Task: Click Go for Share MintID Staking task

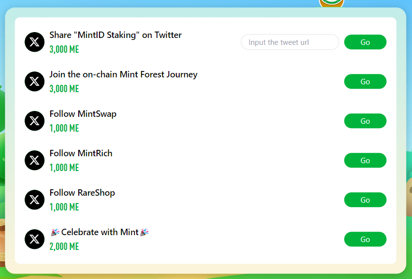Action: click(365, 42)
